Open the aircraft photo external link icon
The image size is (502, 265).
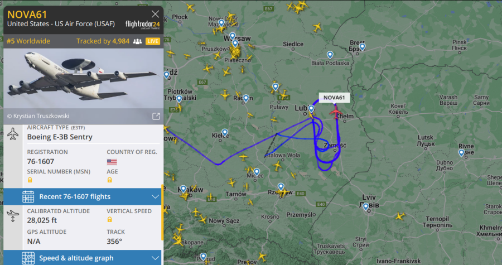click(156, 116)
